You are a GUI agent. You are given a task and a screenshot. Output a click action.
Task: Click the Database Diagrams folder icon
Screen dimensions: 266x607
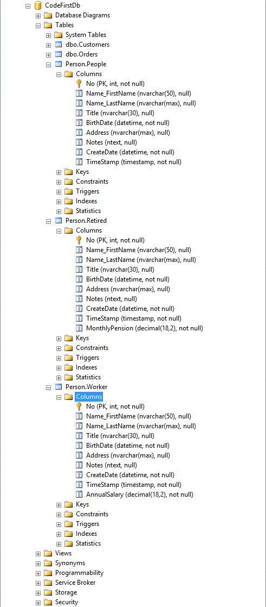[x=48, y=15]
